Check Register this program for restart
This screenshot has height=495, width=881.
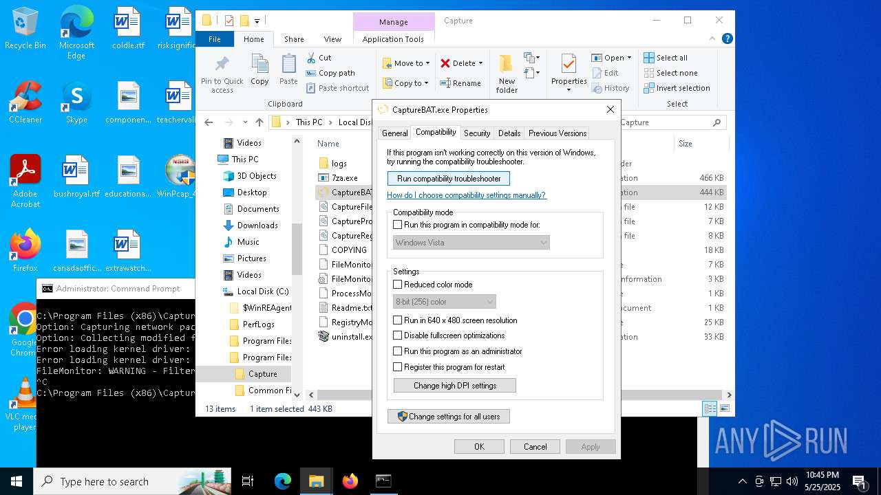(x=397, y=367)
